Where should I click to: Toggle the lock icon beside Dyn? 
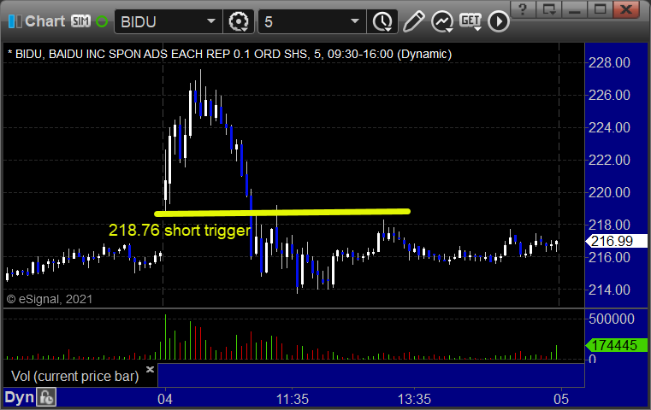tap(46, 397)
